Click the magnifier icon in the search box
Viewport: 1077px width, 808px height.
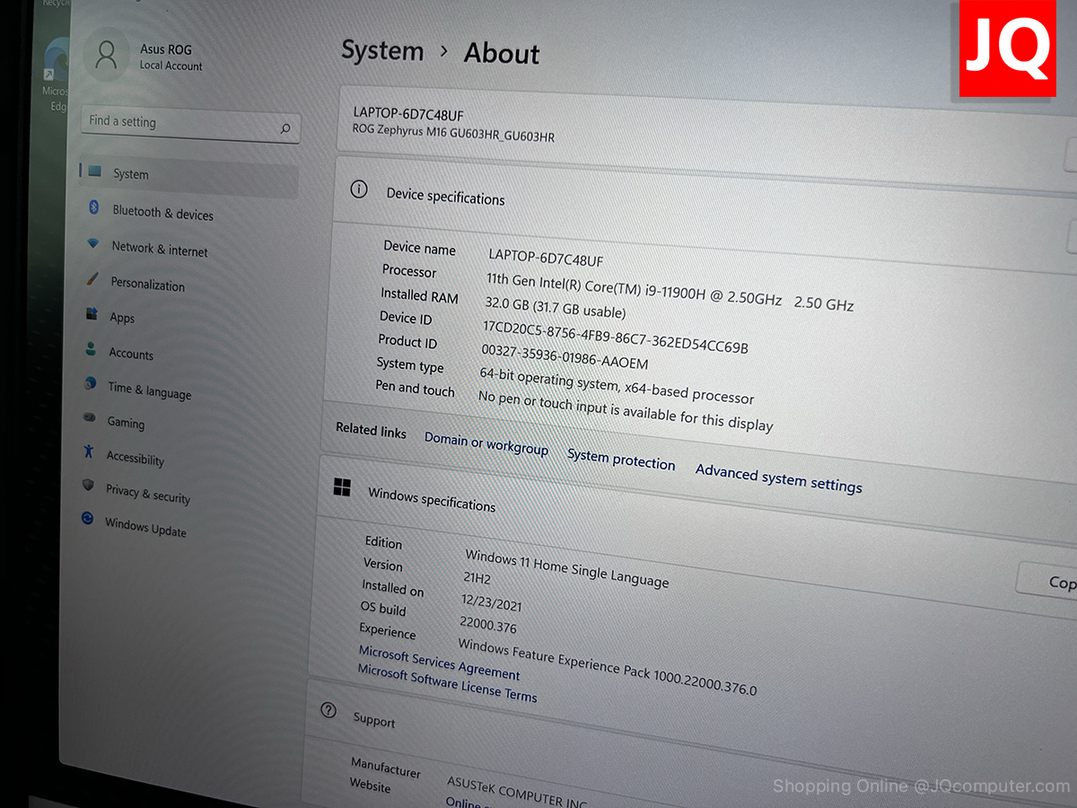click(x=285, y=129)
